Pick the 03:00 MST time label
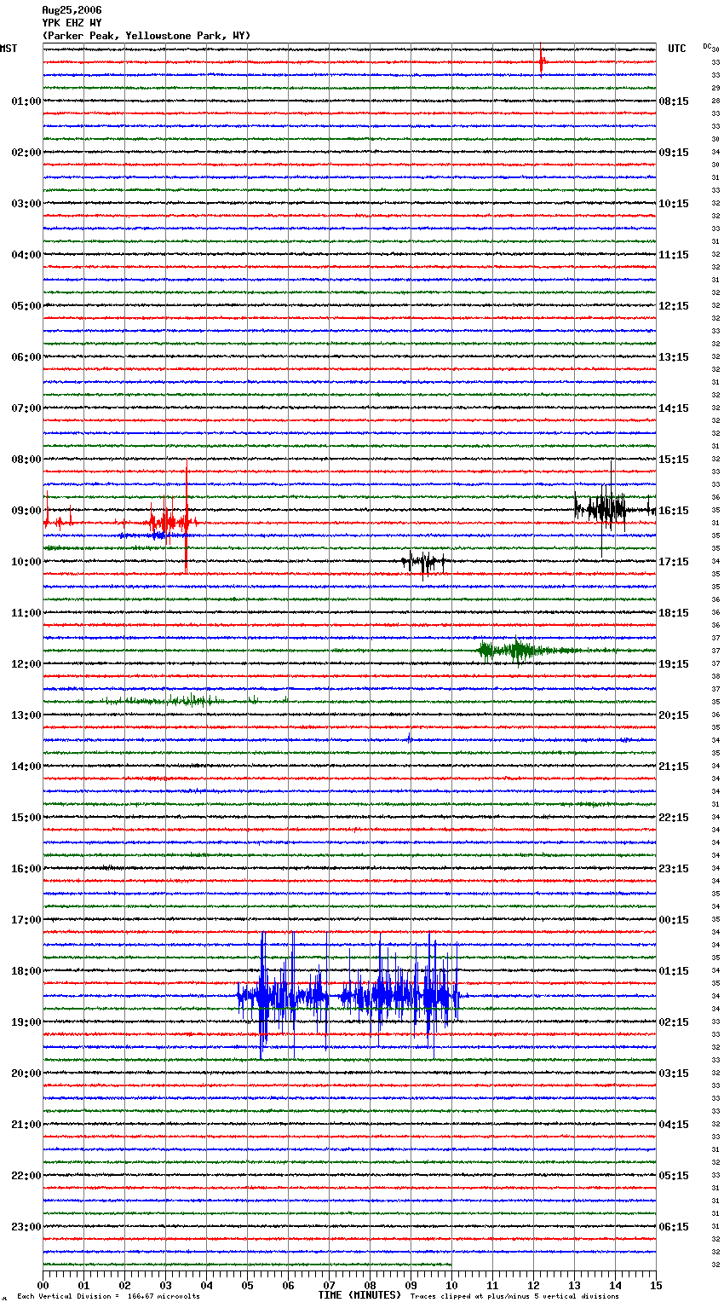Screen dimensions: 724x1308 pyautogui.click(x=26, y=204)
